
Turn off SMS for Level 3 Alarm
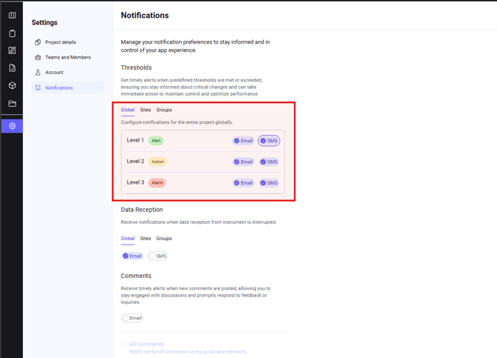coord(269,183)
